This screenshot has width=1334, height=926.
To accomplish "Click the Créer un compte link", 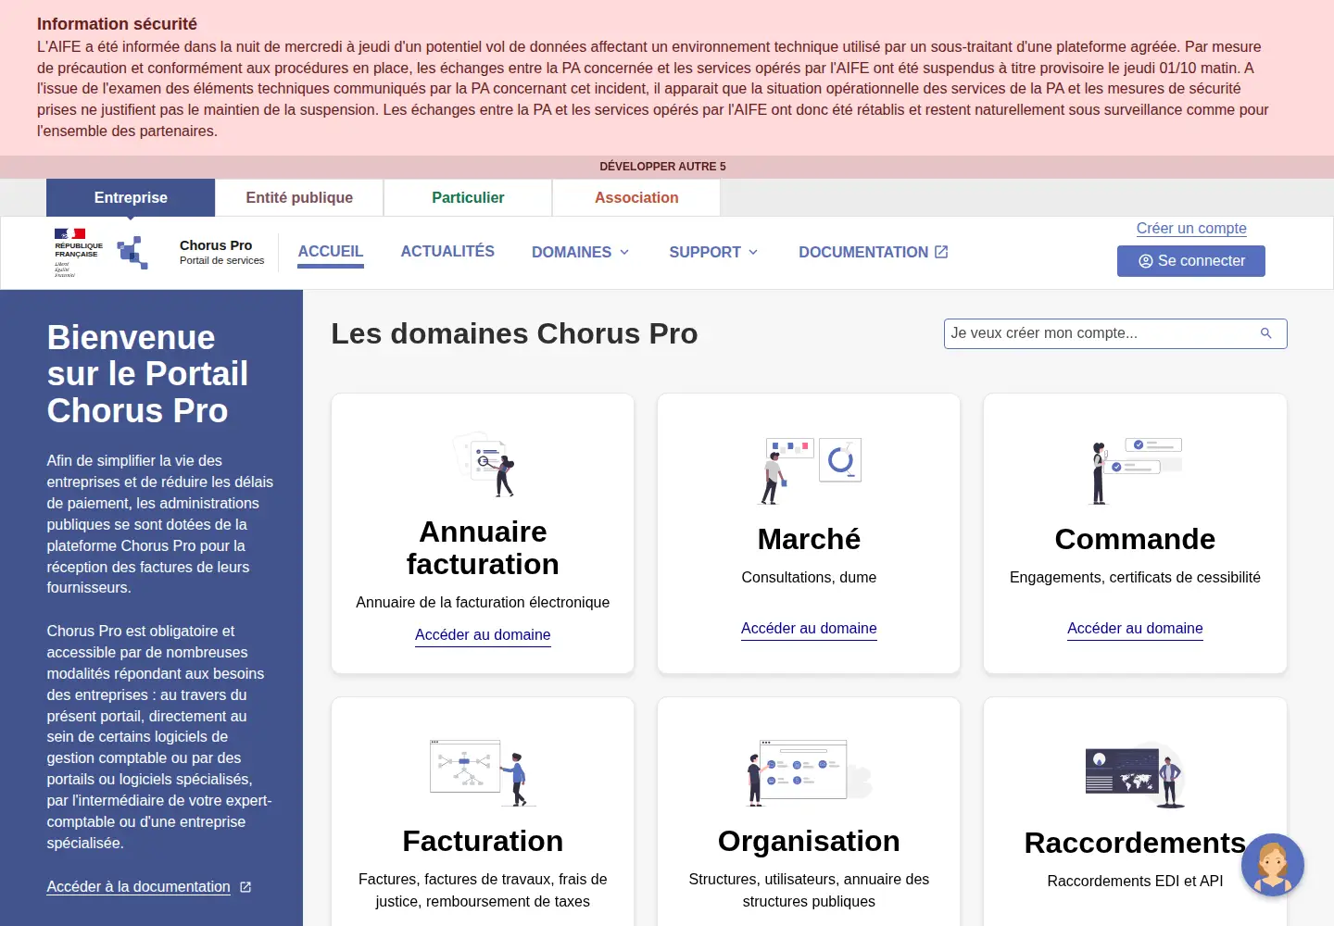I will click(x=1191, y=229).
